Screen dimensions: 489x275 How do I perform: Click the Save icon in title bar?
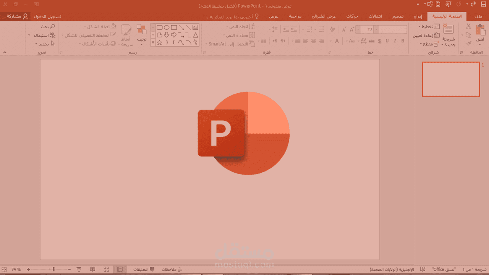[x=483, y=5]
